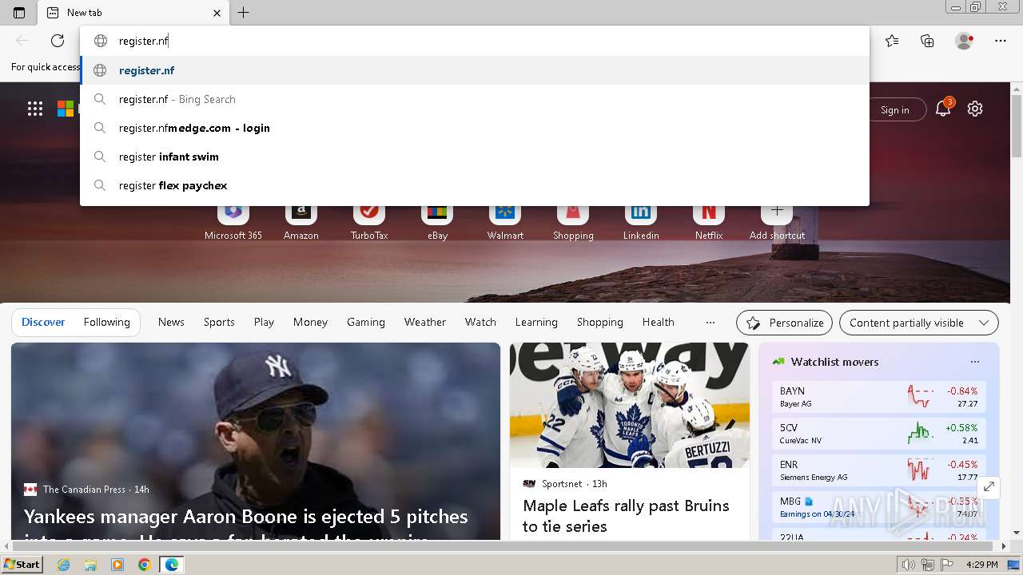Open Watchlist movers more options
The image size is (1023, 575).
[x=975, y=362]
